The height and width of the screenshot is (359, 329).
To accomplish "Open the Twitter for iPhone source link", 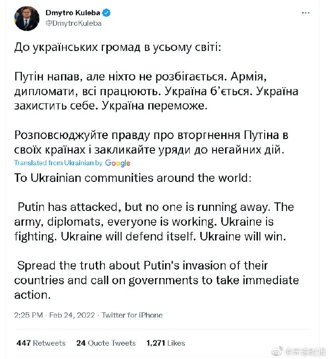I will pyautogui.click(x=132, y=315).
